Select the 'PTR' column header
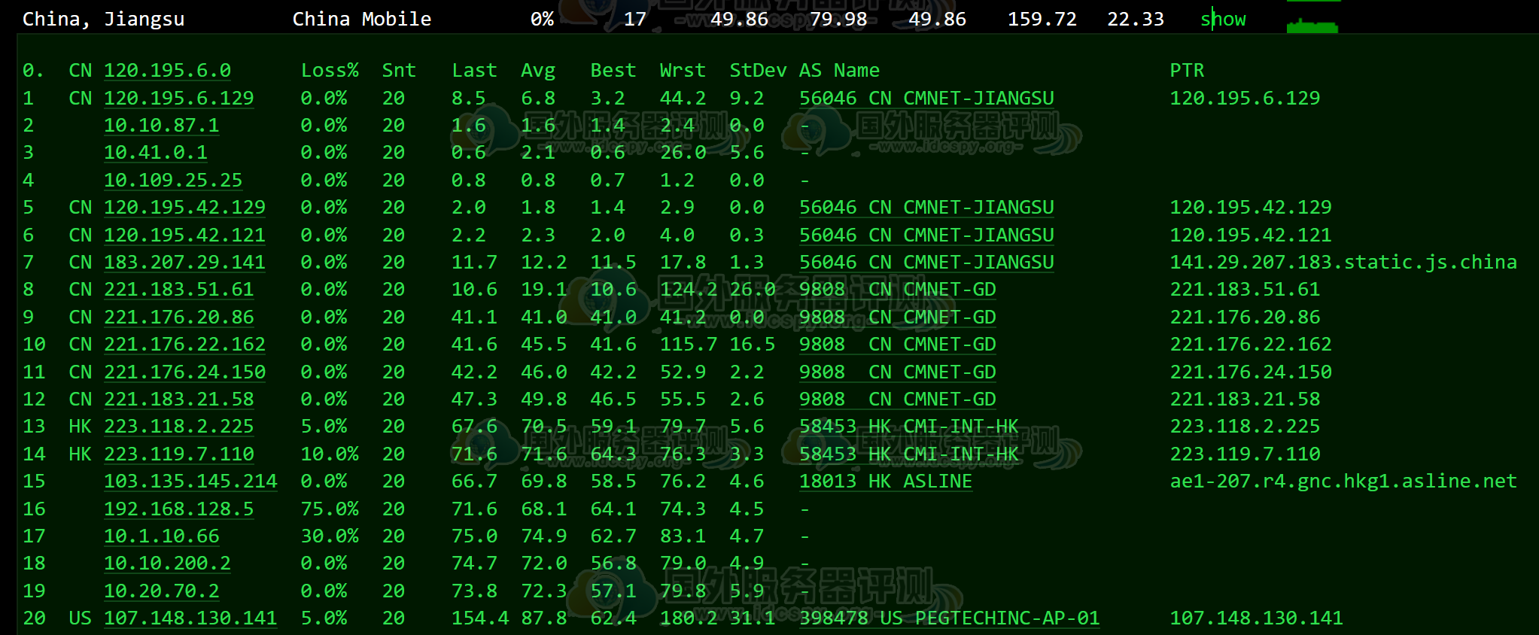 [1187, 71]
